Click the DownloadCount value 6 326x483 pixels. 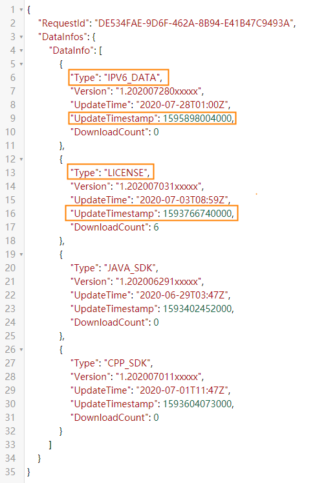[156, 227]
